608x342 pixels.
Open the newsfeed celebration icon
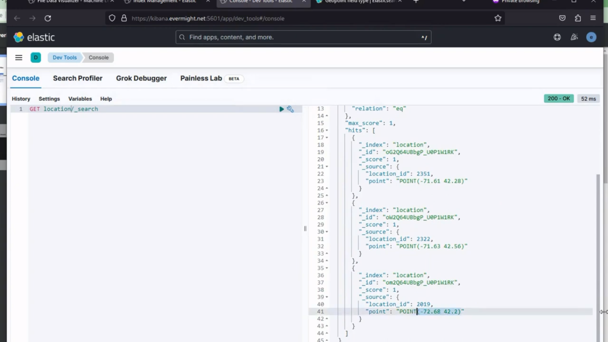(x=574, y=37)
